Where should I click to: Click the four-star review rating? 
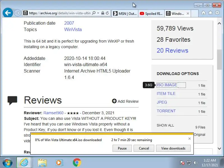73,113
